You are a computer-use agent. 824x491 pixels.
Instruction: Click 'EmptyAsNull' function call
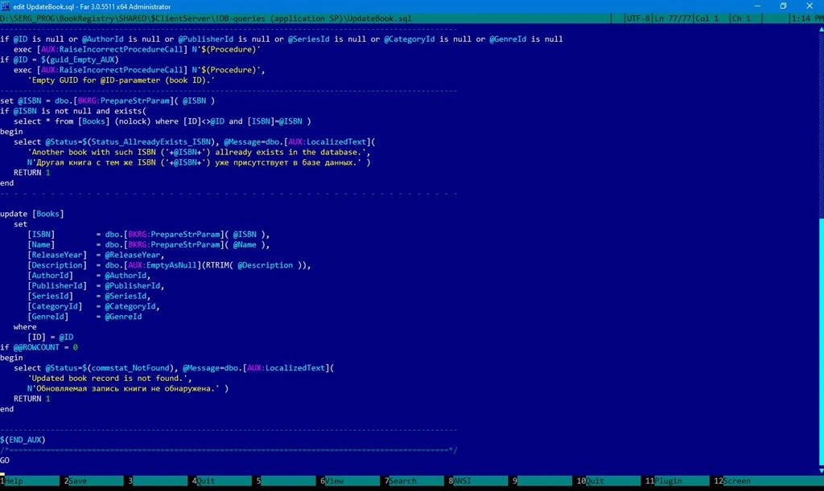(174, 265)
